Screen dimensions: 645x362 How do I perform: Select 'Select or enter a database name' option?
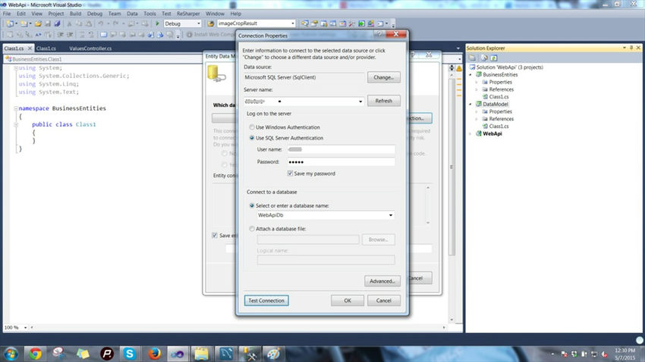tap(252, 205)
